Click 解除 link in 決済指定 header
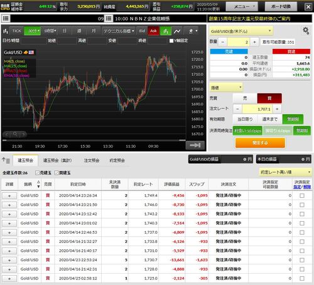 tap(307, 187)
